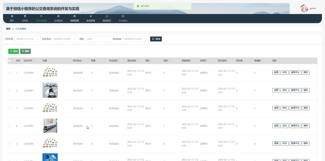325x161 pixels.
Task: Click 修改 for 公交车号7
Action: [x=284, y=90]
